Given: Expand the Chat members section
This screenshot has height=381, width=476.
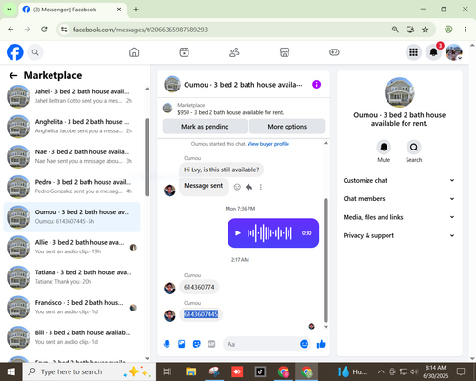Looking at the screenshot, I should pos(399,199).
